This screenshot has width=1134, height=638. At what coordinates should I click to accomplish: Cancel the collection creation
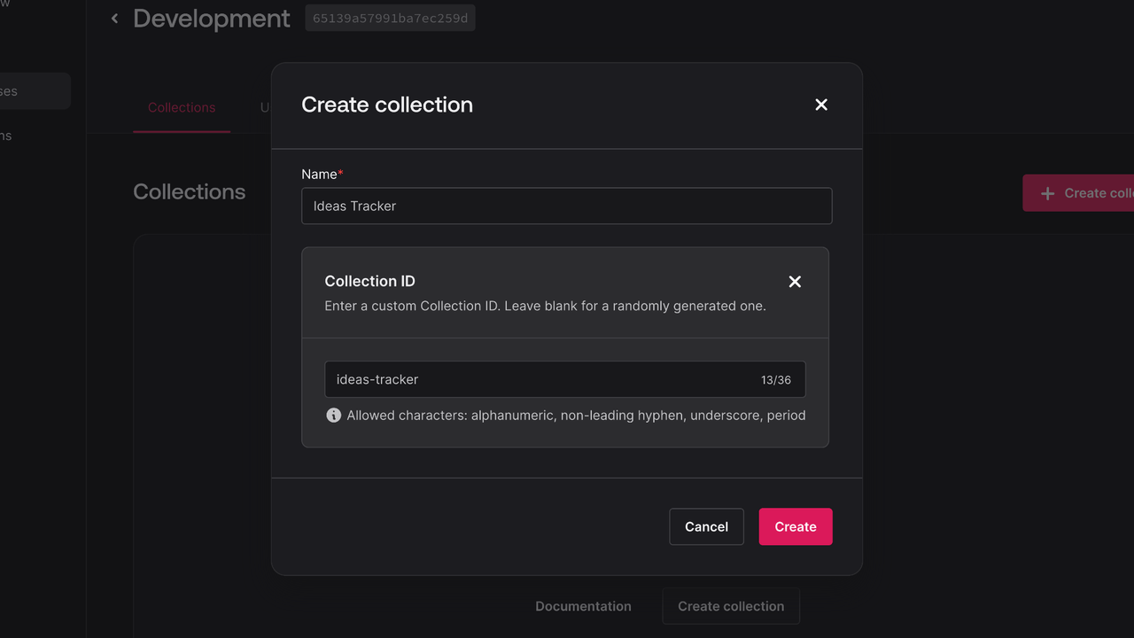(x=706, y=526)
